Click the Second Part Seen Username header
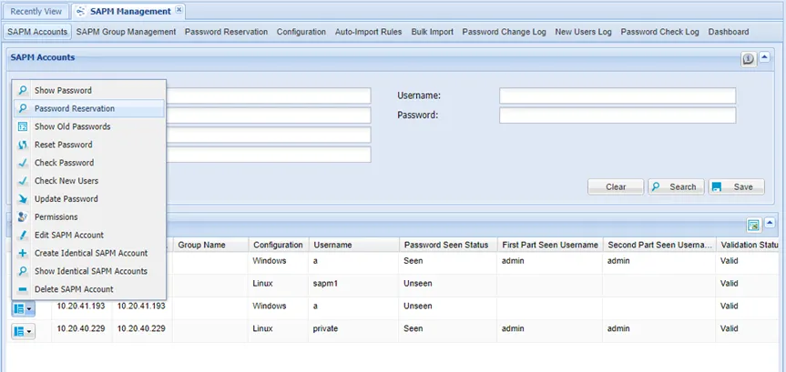Image resolution: width=786 pixels, height=372 pixels. click(x=659, y=245)
